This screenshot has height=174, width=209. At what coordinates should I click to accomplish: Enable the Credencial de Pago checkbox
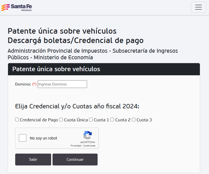pyautogui.click(x=17, y=120)
